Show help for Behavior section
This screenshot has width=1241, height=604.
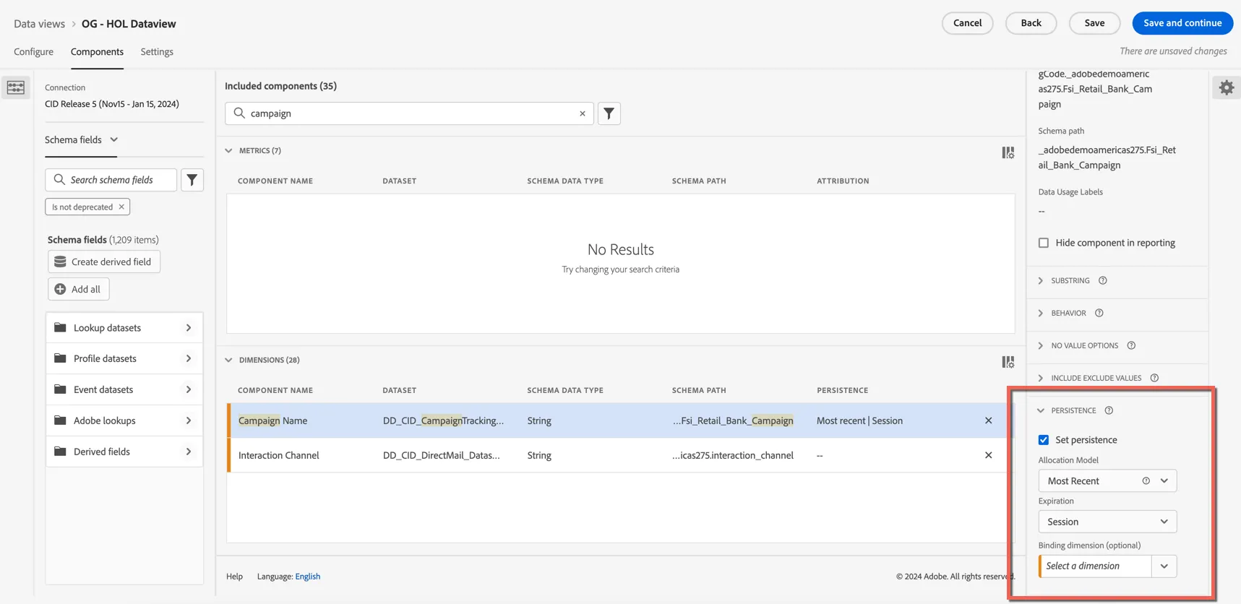coord(1099,313)
